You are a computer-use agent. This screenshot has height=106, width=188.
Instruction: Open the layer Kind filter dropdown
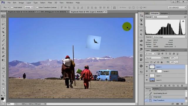[150, 54]
